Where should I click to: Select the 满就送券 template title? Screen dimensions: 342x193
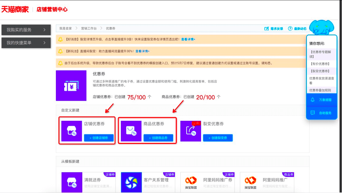pyautogui.click(x=92, y=180)
